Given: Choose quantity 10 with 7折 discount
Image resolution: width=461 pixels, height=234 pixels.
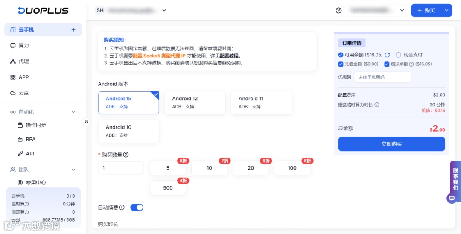Looking at the screenshot, I should click(209, 168).
